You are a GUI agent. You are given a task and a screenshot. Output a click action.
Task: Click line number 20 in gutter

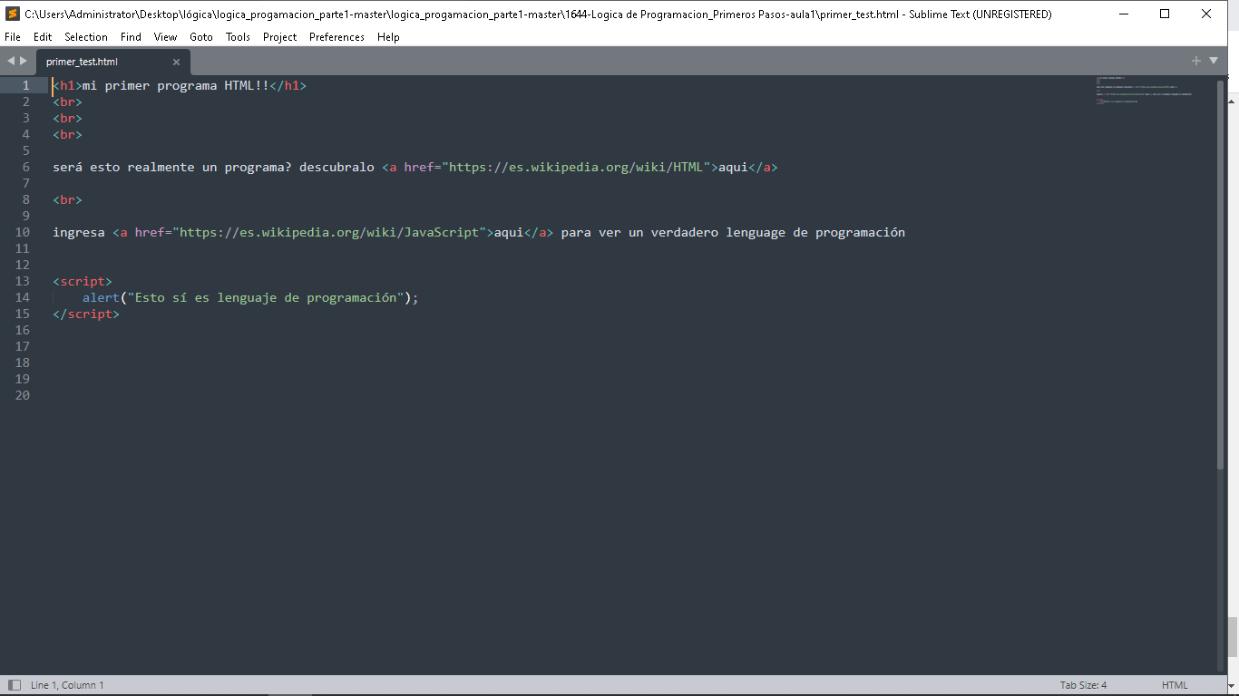(23, 395)
